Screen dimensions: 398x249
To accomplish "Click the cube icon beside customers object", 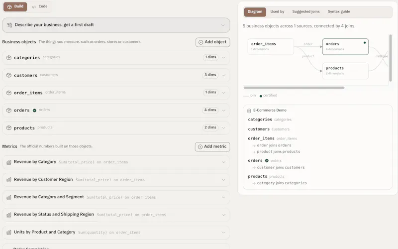I will (9, 75).
